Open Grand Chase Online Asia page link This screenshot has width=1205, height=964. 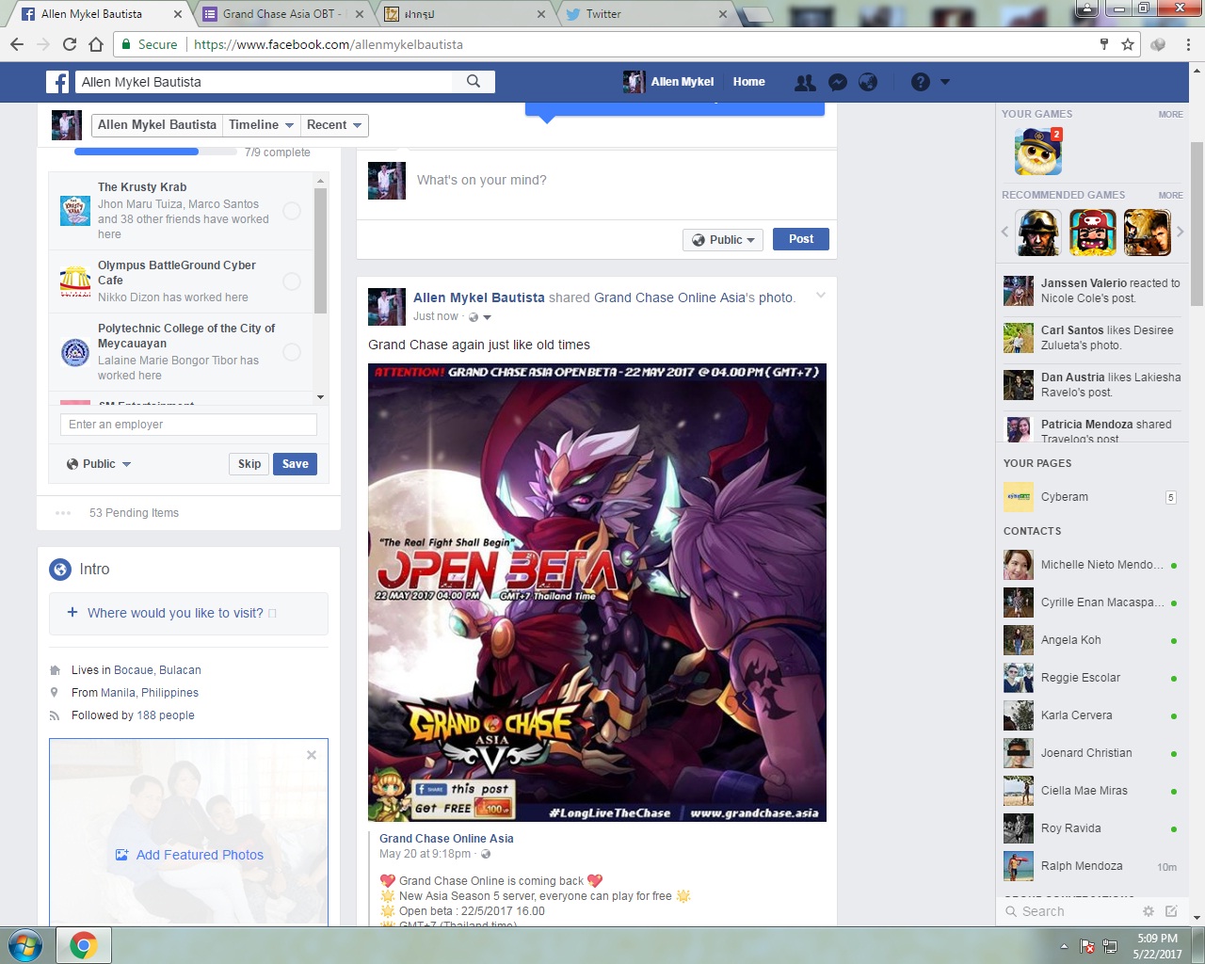point(446,839)
